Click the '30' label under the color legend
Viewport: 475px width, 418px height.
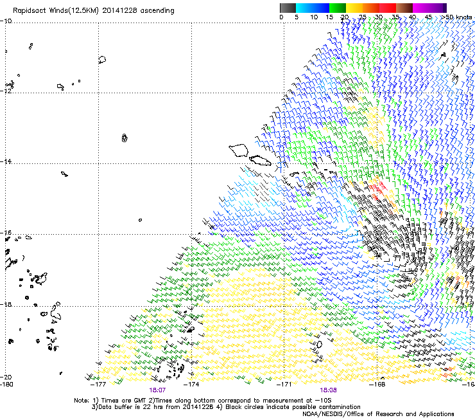coord(379,17)
